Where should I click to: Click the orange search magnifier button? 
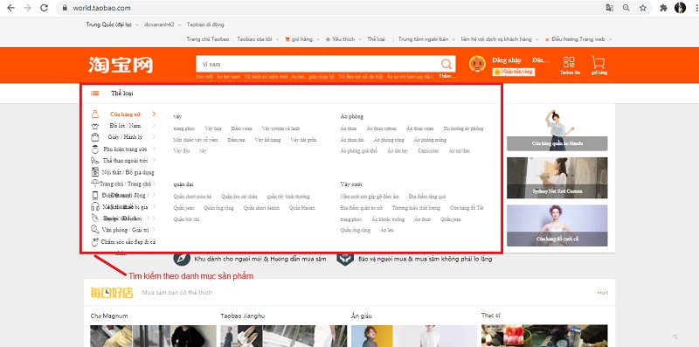click(x=446, y=64)
